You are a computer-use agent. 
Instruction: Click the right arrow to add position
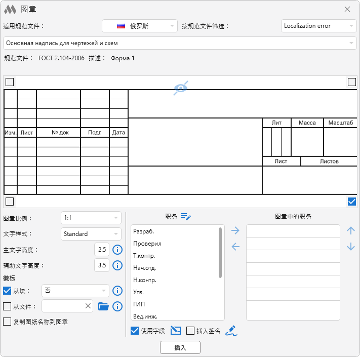[235, 231]
